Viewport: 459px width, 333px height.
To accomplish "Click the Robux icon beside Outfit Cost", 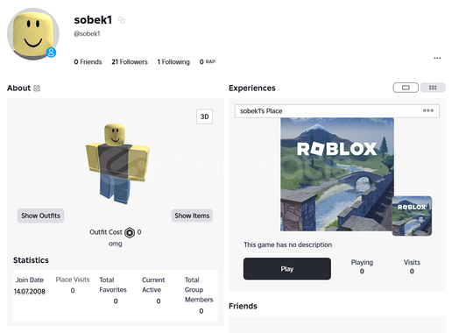I will [x=130, y=232].
